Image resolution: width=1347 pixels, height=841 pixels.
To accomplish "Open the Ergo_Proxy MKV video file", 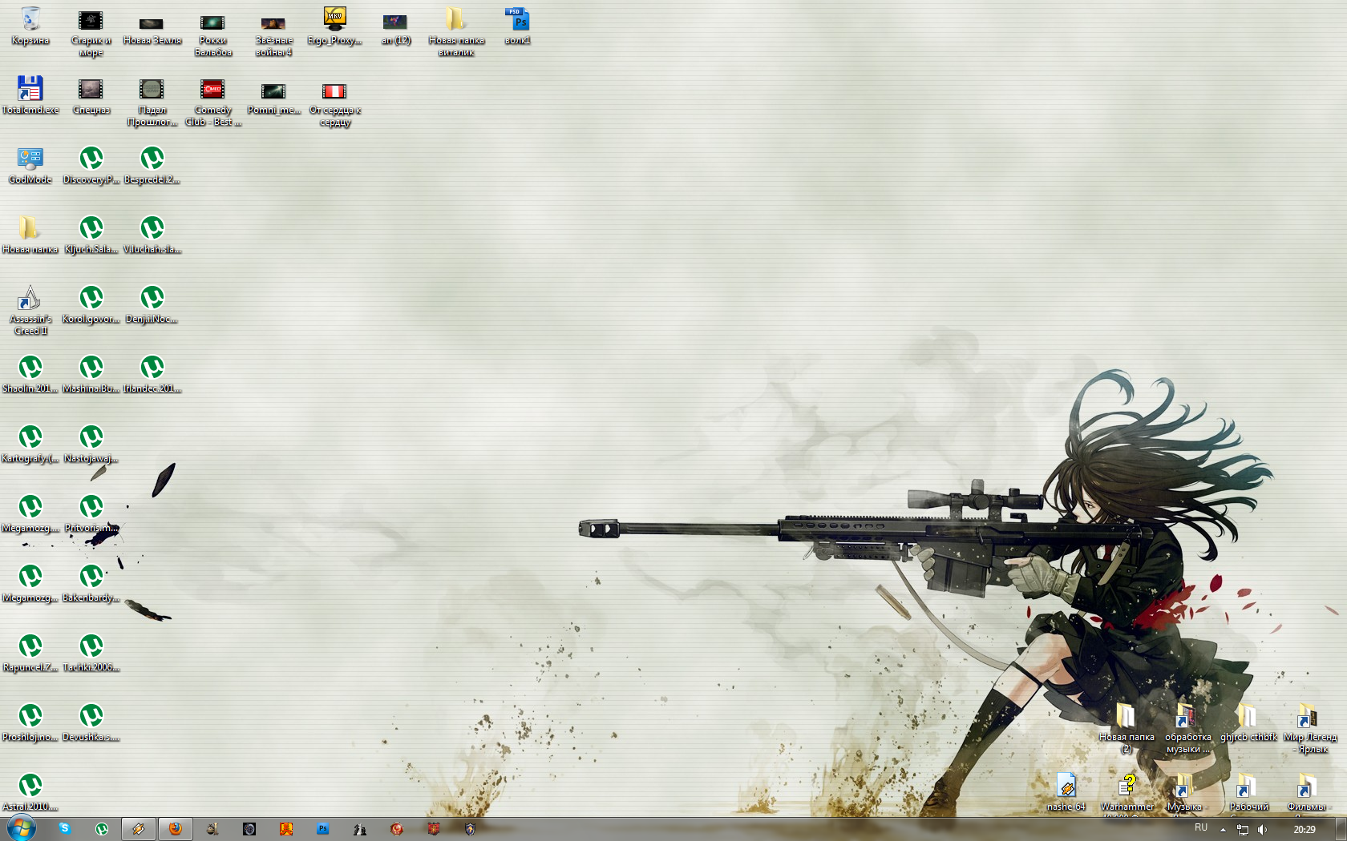I will coord(335,26).
